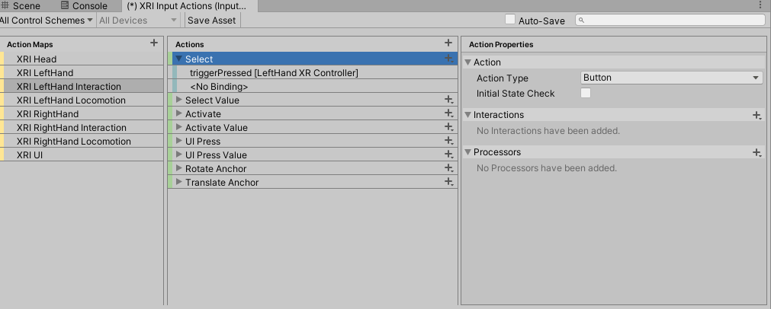The image size is (771, 309).
Task: Add a new action
Action: pyautogui.click(x=448, y=43)
